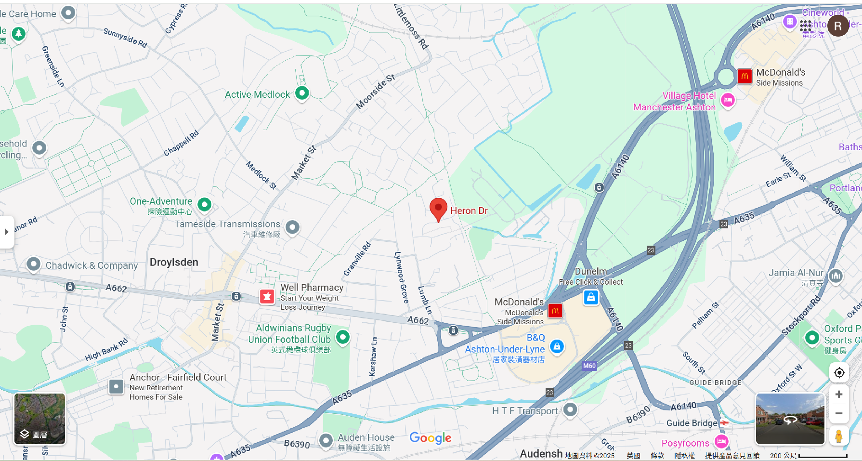Open the Google apps grid menu
The width and height of the screenshot is (862, 461).
pyautogui.click(x=806, y=26)
